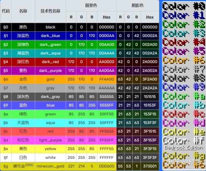Click the 绿色 name cell
The height and width of the screenshot is (171, 206).
click(23, 114)
